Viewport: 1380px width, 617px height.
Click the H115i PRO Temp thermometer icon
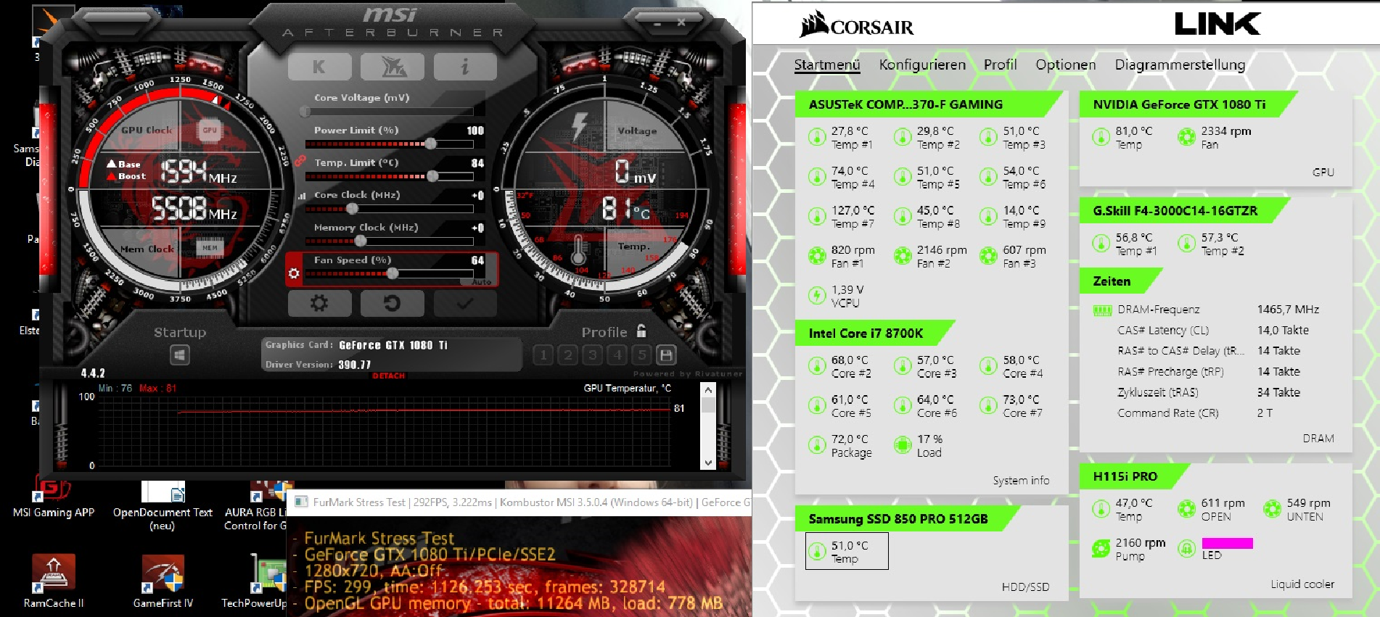click(x=1101, y=509)
